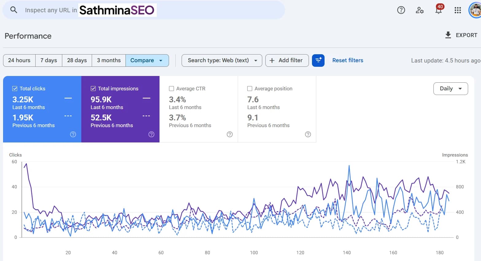Click the Performance page heading

tap(28, 36)
